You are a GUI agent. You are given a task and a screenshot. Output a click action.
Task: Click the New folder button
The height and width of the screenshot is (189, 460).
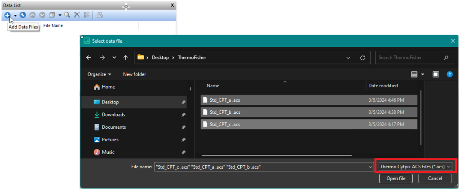click(x=134, y=74)
